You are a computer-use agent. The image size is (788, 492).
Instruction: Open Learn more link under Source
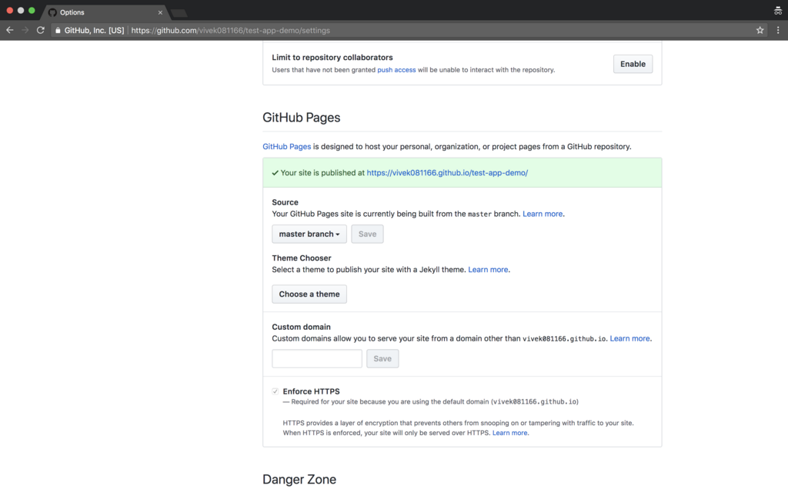(543, 214)
